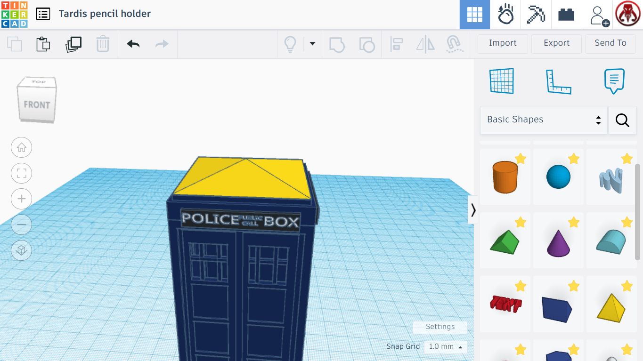This screenshot has width=643, height=361.
Task: Click the shapes panel scrollbar
Action: (x=638, y=212)
